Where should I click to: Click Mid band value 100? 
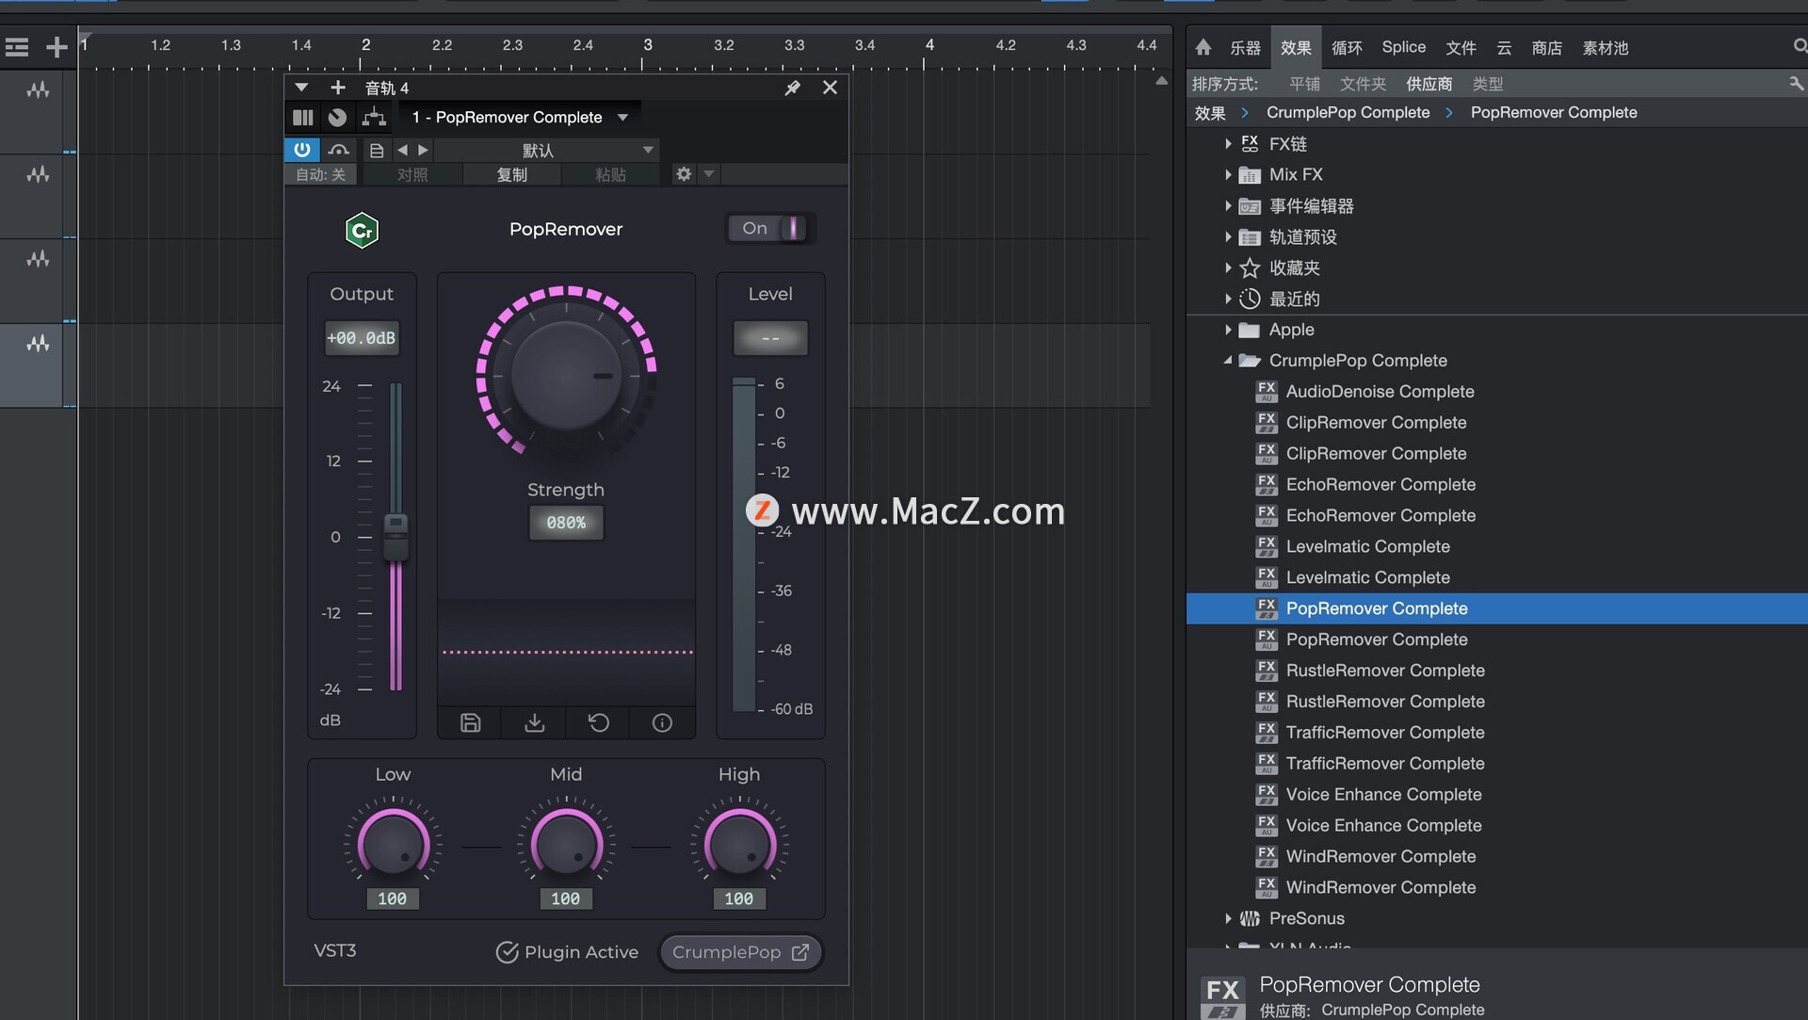pyautogui.click(x=566, y=899)
